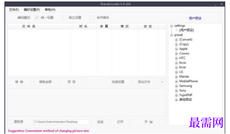230x134 pixels.
Task: Toggle the 统一设置 checkbox
Action: [x=37, y=18]
